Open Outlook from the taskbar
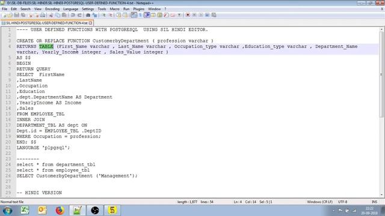The image size is (385, 216). coord(42,211)
